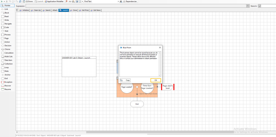
Task: Click the Expression input field
Action: [x=135, y=6]
